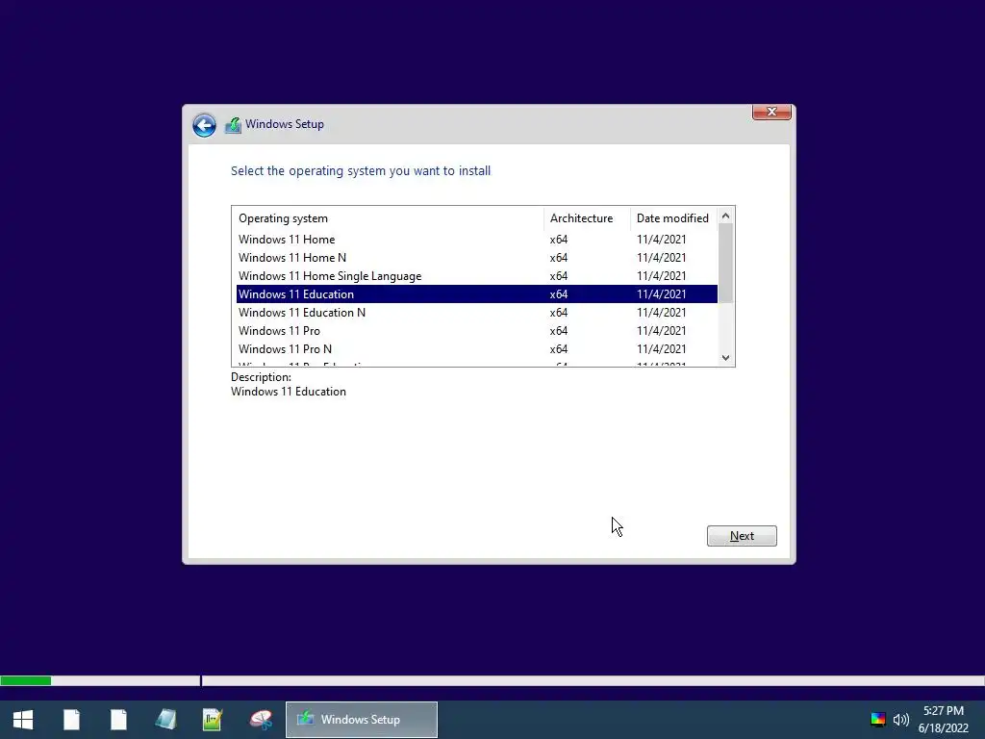Select Windows 11 Pro N

tap(477, 348)
